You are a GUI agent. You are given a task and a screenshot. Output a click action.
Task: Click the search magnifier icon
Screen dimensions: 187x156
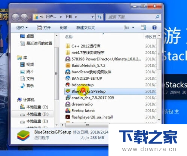157,17
